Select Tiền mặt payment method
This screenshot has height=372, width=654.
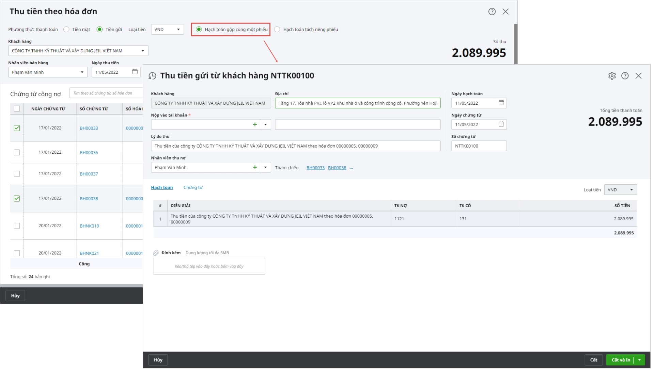(x=66, y=29)
